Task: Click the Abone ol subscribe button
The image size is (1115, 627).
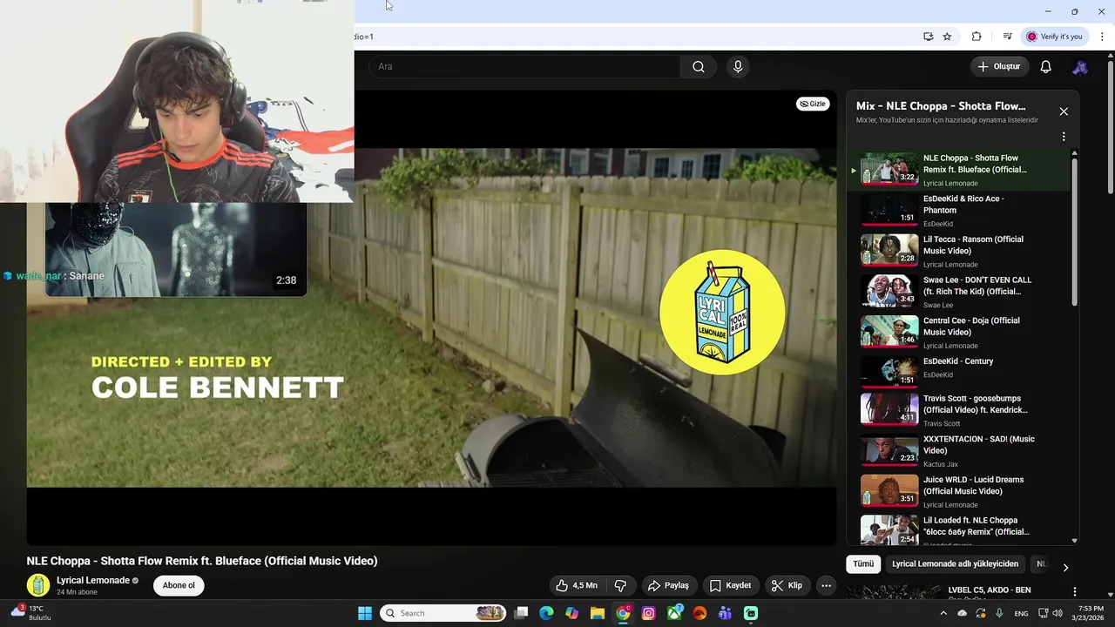Action: click(179, 586)
